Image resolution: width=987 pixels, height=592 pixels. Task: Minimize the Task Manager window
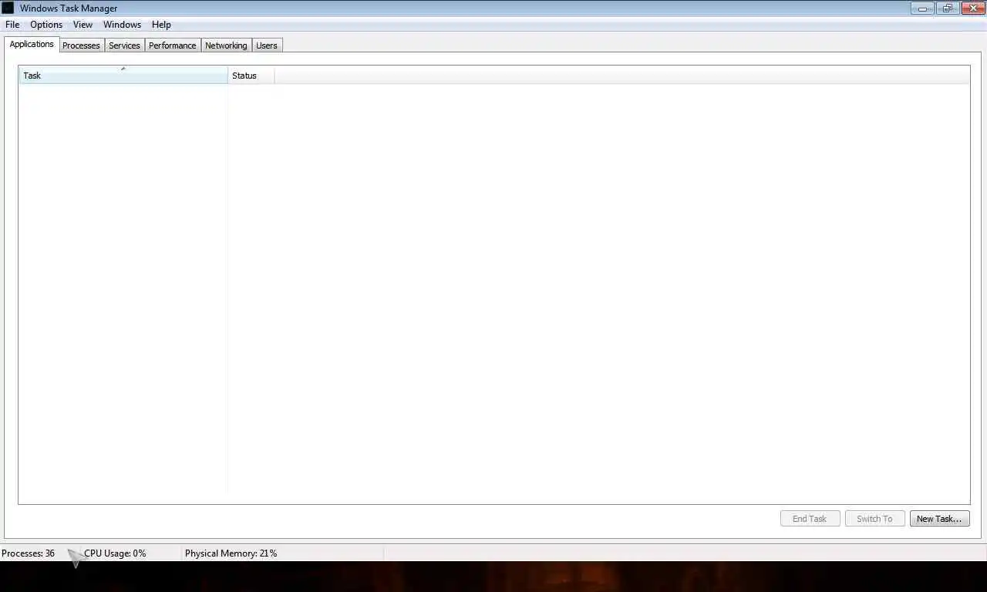click(922, 8)
